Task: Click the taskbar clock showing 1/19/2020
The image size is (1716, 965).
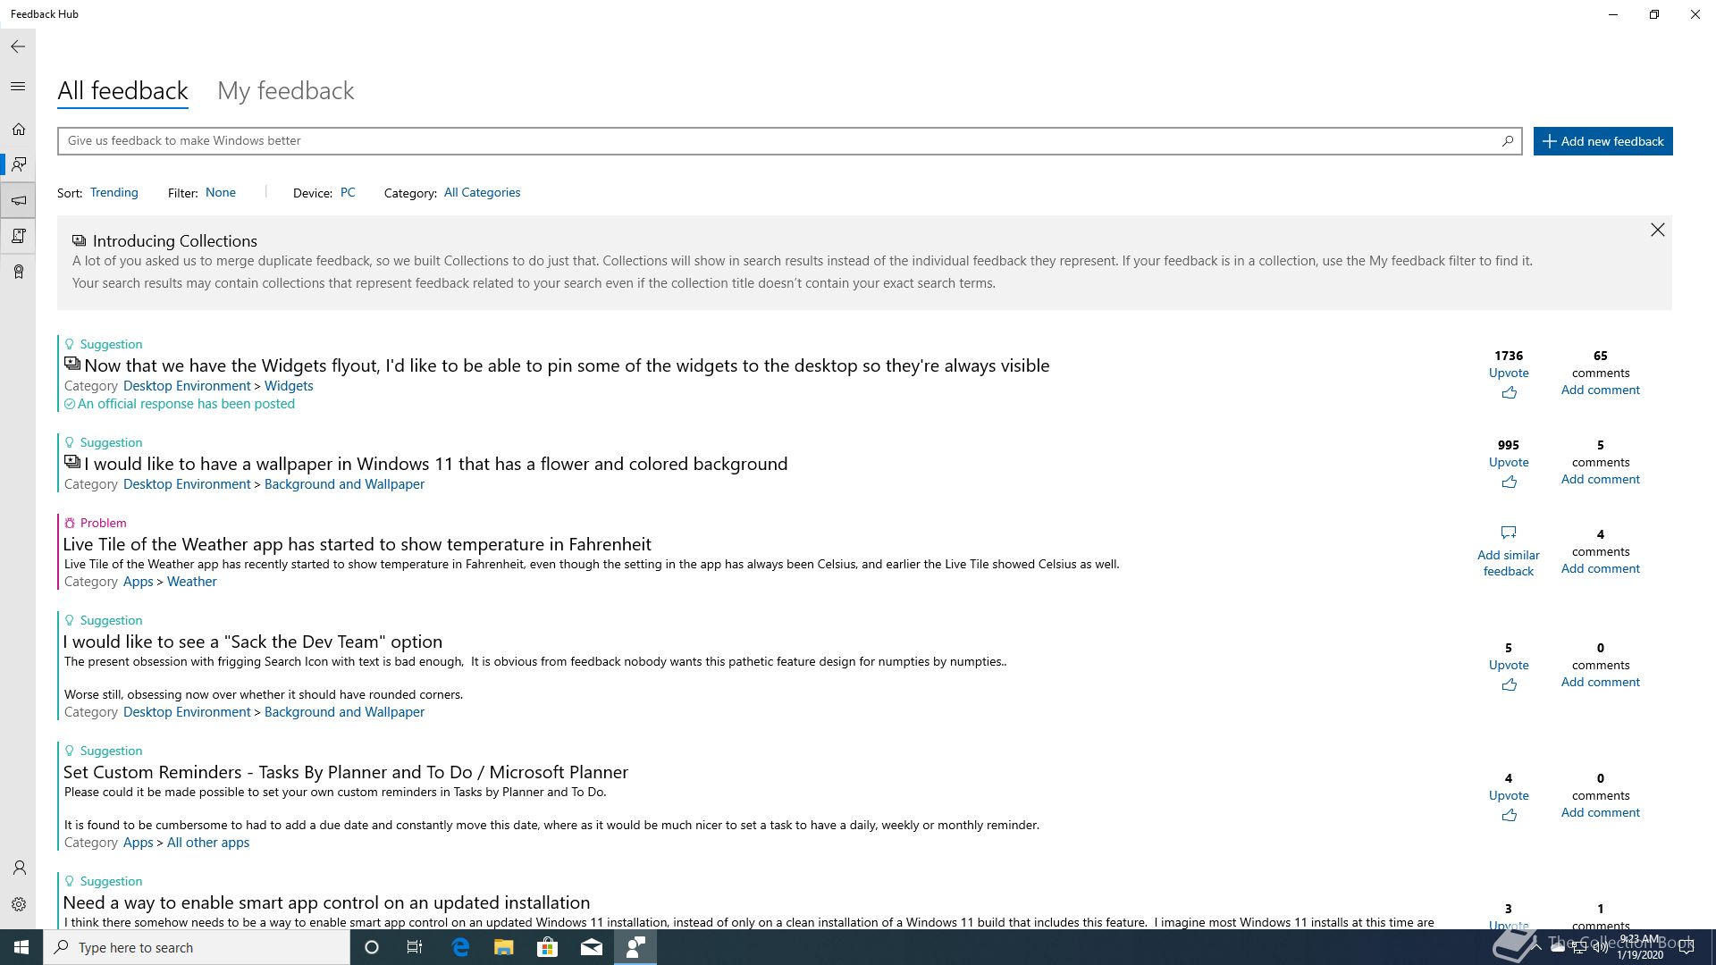Action: pyautogui.click(x=1639, y=947)
